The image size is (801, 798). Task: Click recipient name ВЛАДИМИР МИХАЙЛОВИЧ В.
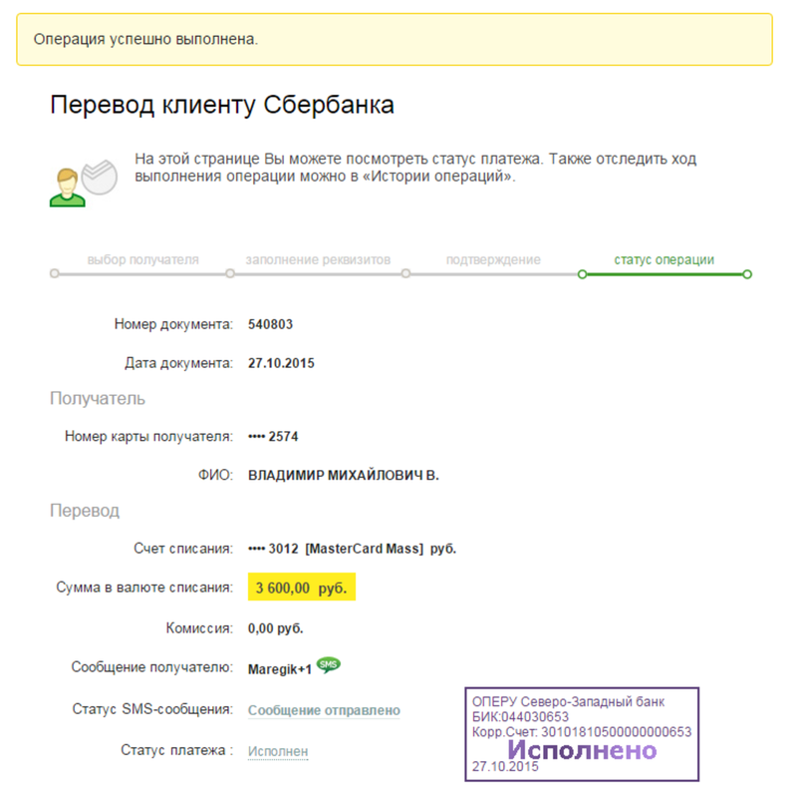(343, 476)
